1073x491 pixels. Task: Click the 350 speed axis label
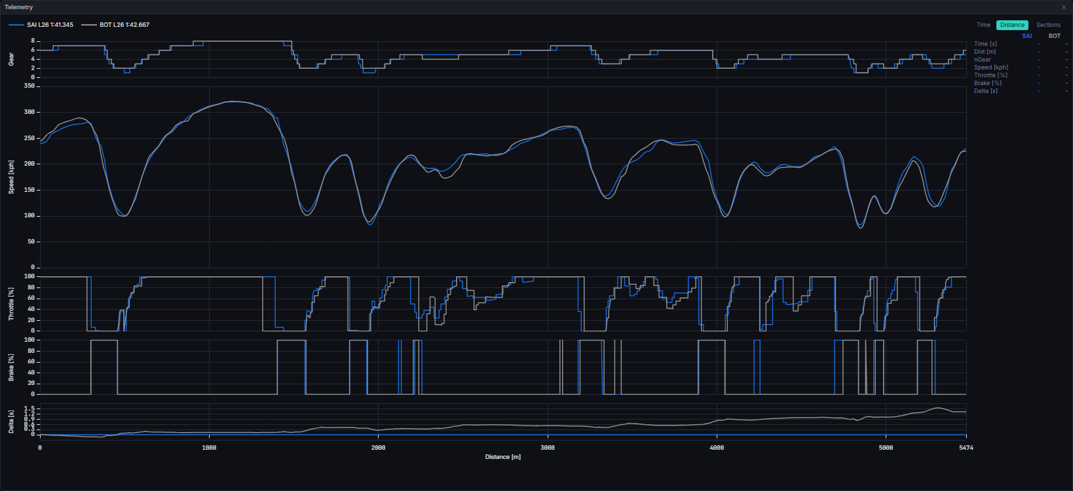coord(29,86)
